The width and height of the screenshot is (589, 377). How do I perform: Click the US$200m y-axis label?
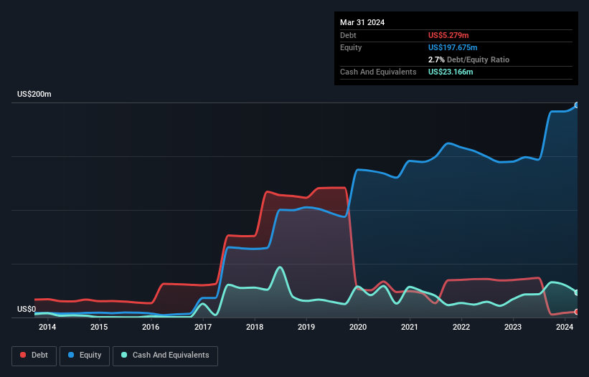(x=34, y=94)
